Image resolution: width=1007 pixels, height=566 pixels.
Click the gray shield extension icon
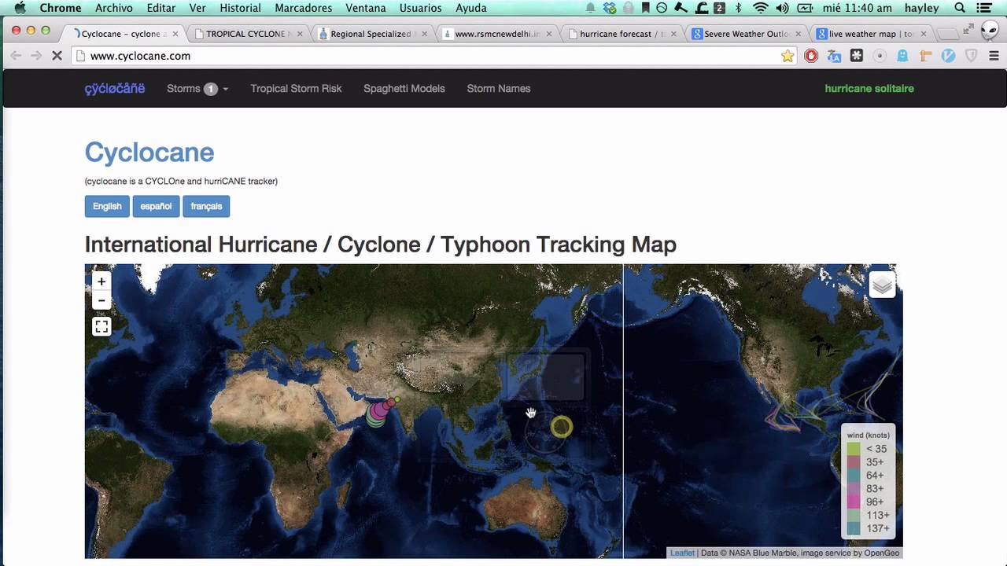[971, 56]
